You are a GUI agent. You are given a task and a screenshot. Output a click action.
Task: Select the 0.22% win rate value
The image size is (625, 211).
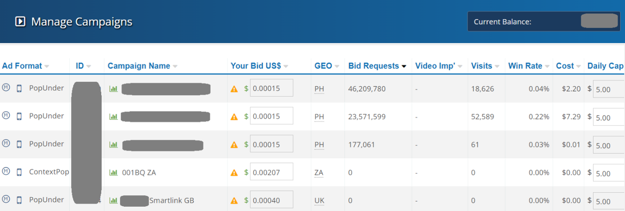[x=539, y=117]
